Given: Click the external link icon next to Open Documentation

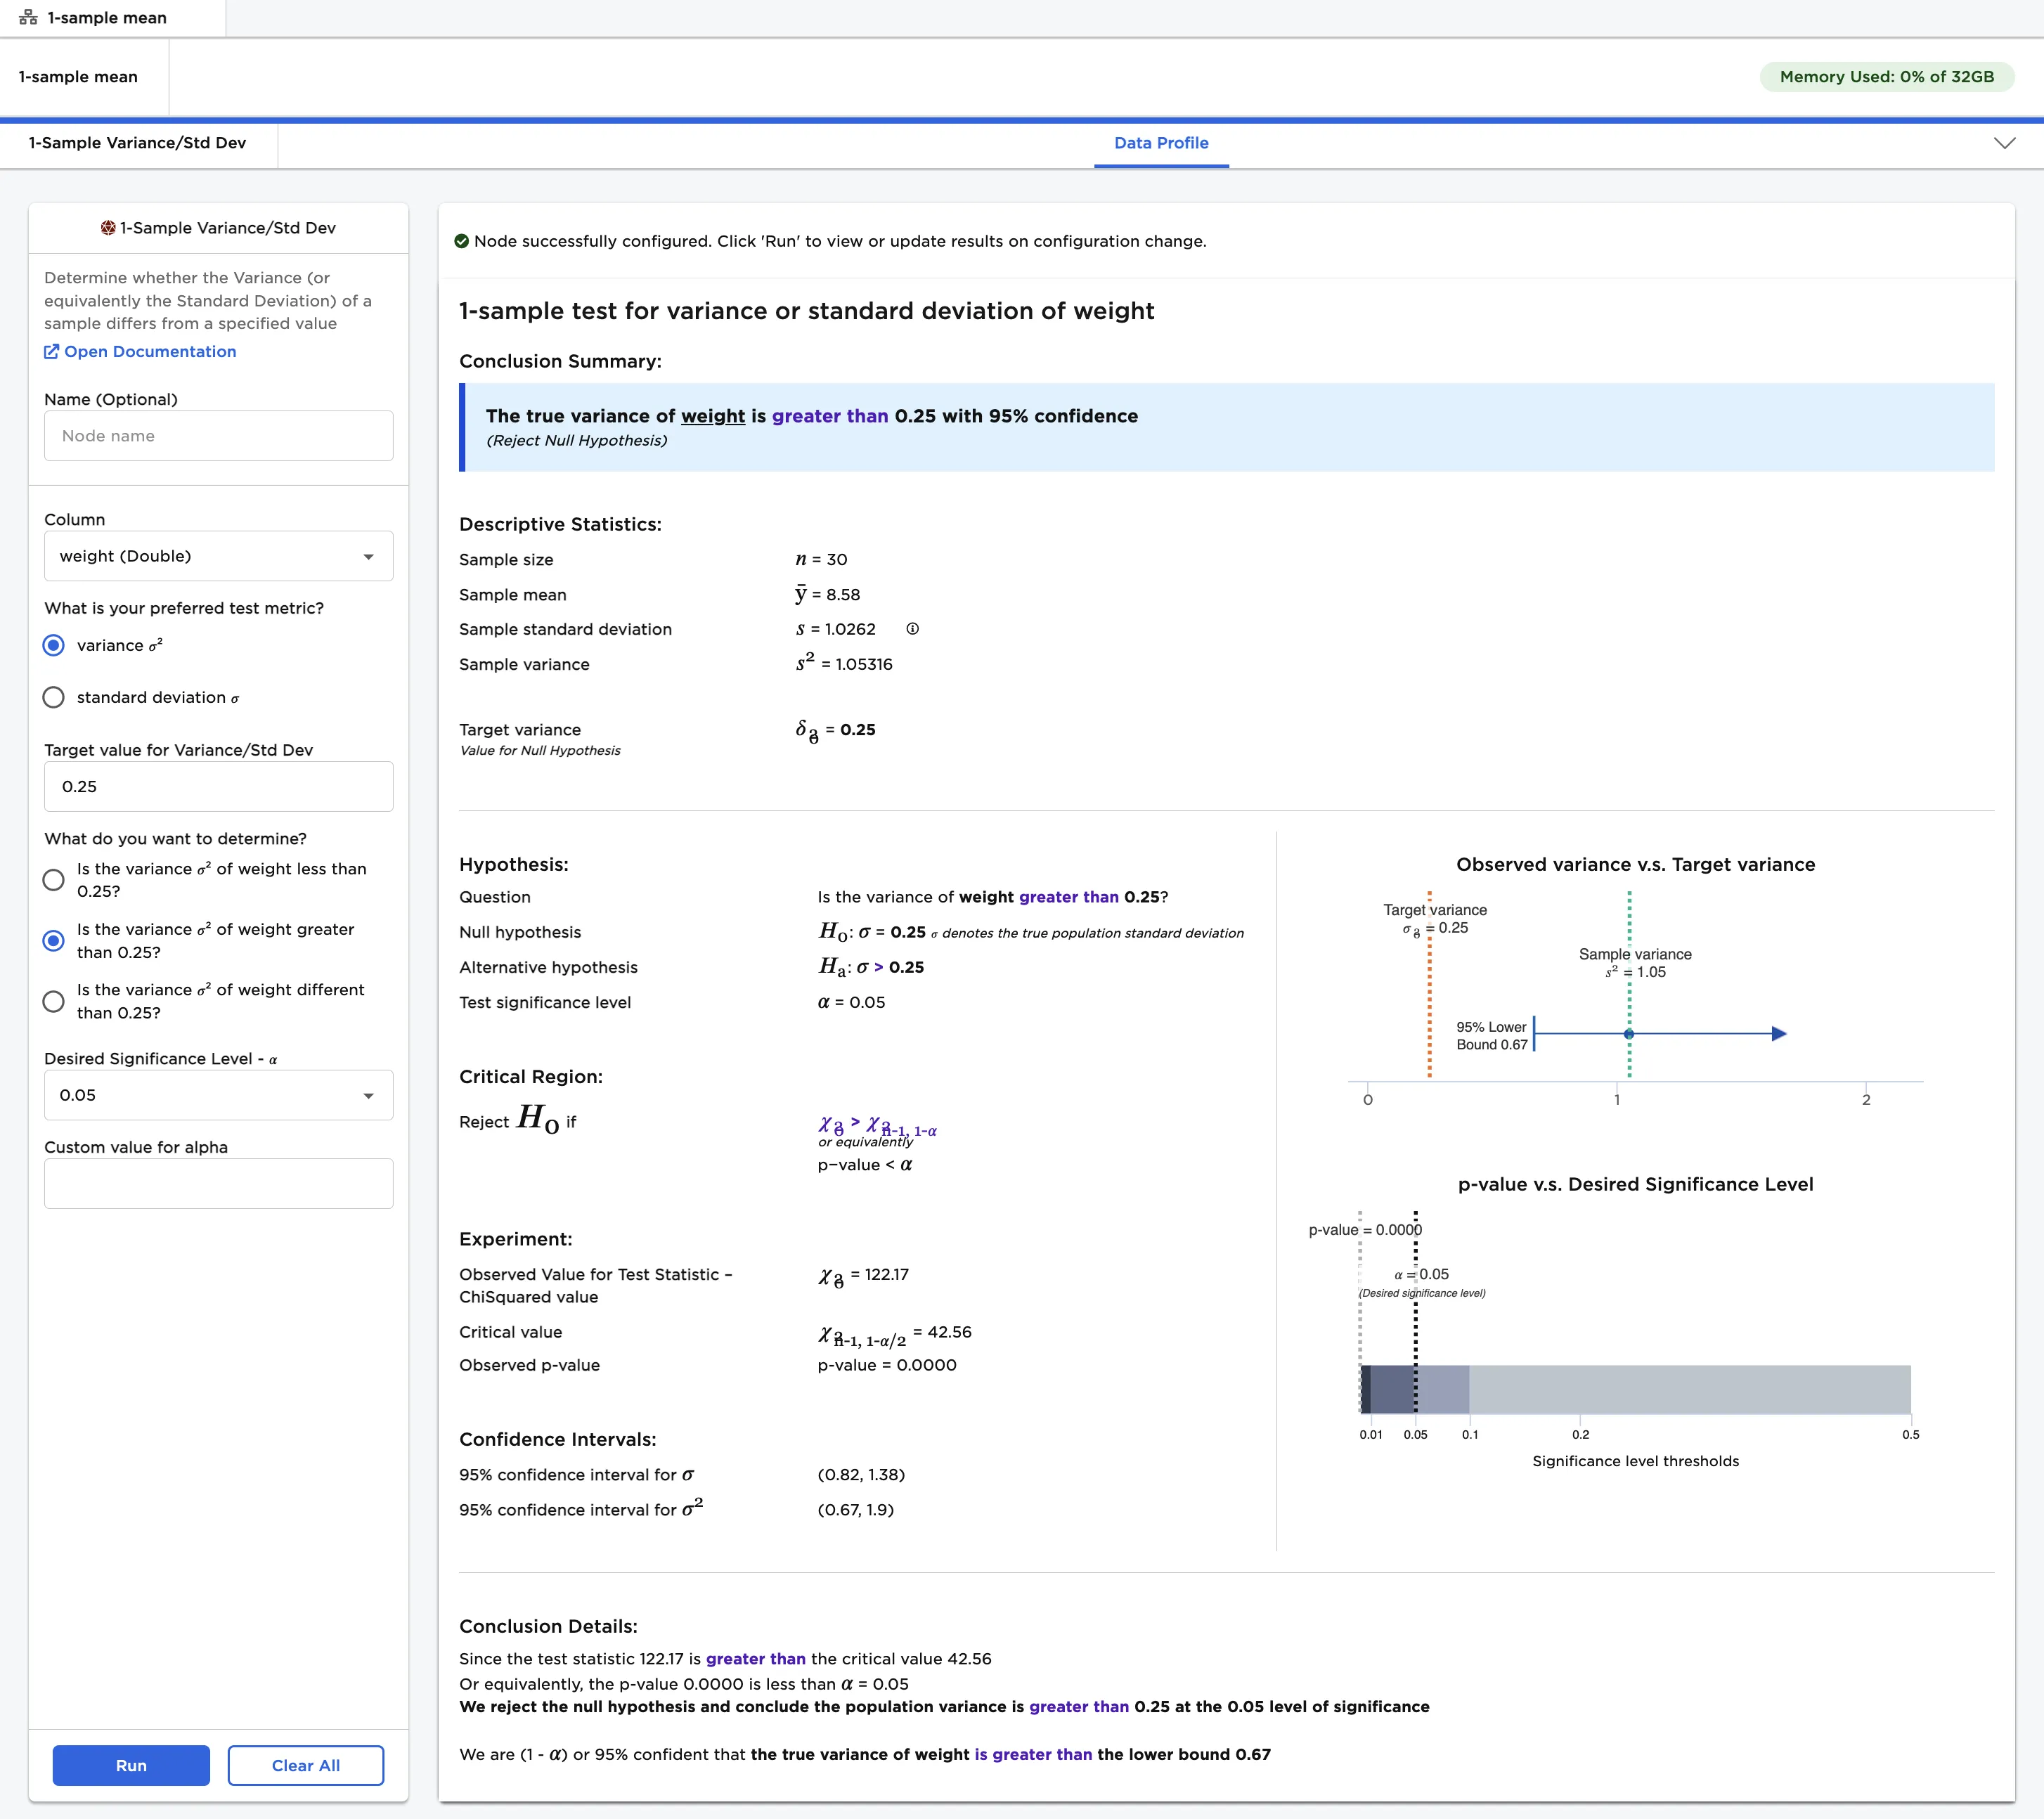Looking at the screenshot, I should (x=51, y=352).
